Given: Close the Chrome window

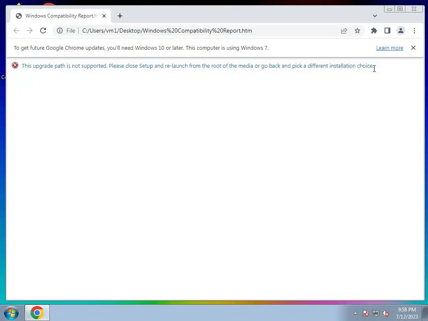Looking at the screenshot, I should (x=414, y=9).
